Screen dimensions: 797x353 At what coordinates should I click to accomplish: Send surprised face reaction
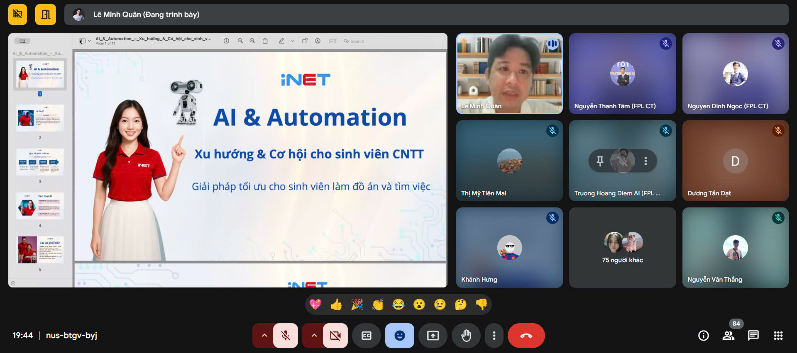419,305
